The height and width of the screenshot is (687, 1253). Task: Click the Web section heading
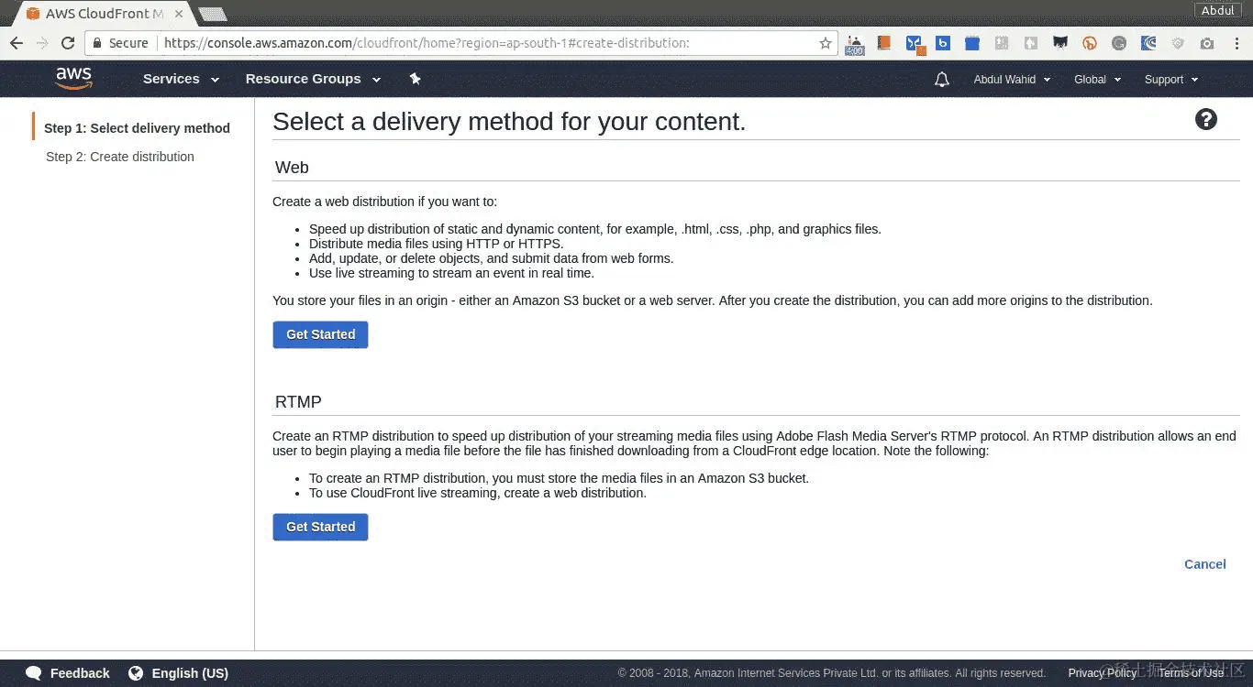(292, 168)
